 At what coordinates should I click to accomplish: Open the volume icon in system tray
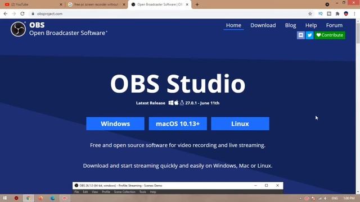tap(325, 198)
